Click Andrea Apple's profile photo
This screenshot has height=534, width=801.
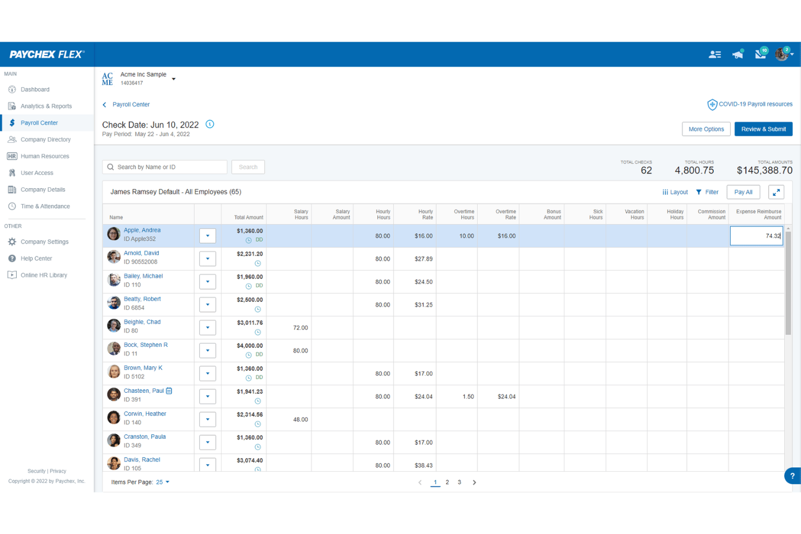pyautogui.click(x=114, y=234)
